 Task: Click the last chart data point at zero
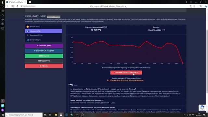click(183, 63)
